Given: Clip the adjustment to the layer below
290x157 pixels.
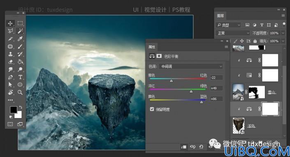Looking at the screenshot, I should (183, 147).
